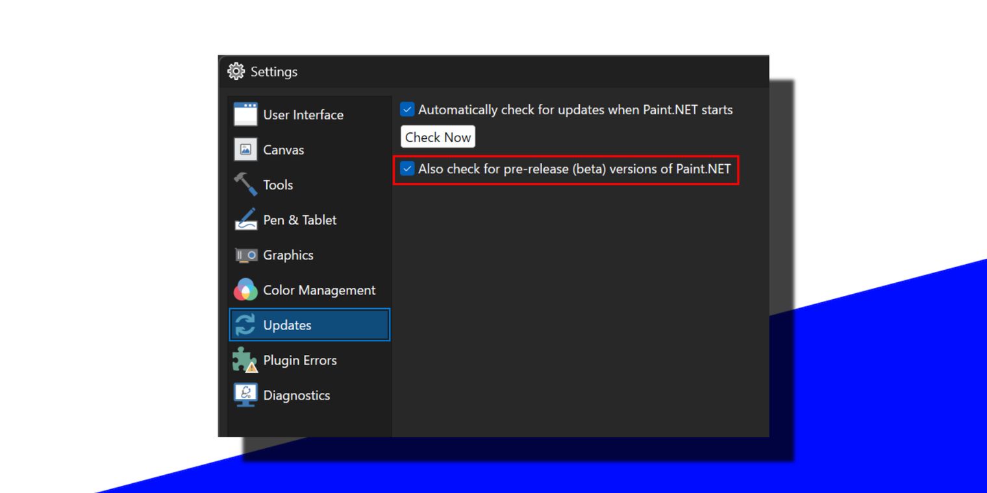Click the Updates refresh arrows icon

pyautogui.click(x=245, y=324)
